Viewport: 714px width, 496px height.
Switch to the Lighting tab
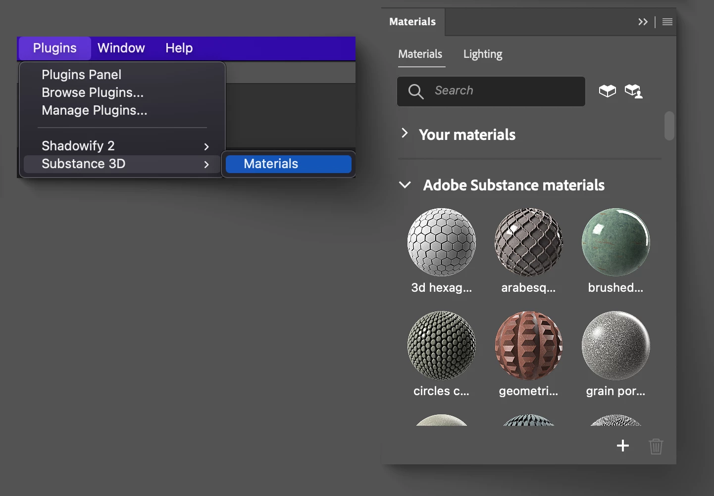click(x=483, y=54)
